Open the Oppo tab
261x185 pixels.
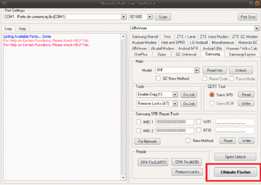click(162, 55)
